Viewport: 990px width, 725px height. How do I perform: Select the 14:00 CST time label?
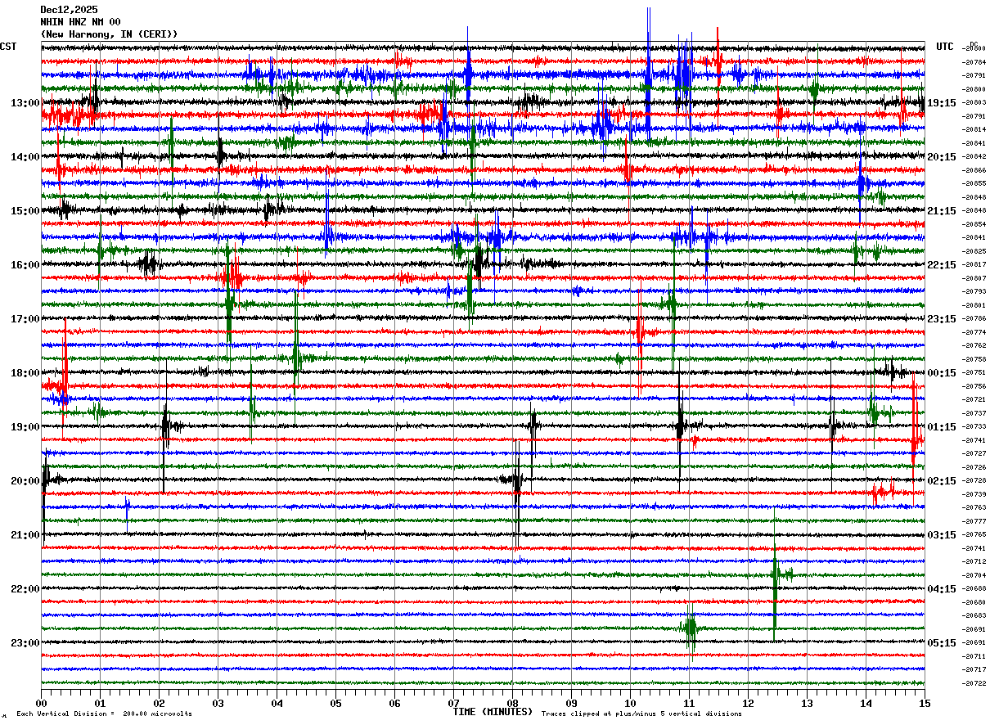pyautogui.click(x=25, y=157)
